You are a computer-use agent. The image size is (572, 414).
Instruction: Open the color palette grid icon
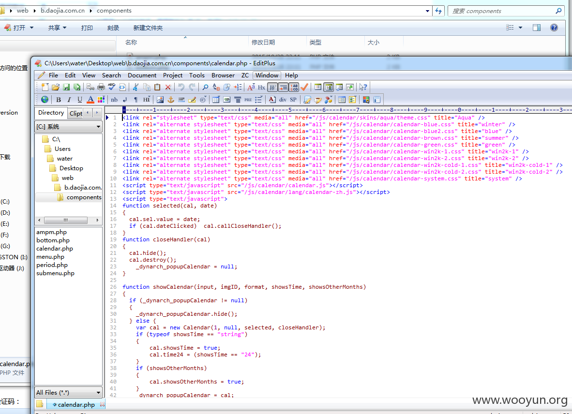click(101, 100)
